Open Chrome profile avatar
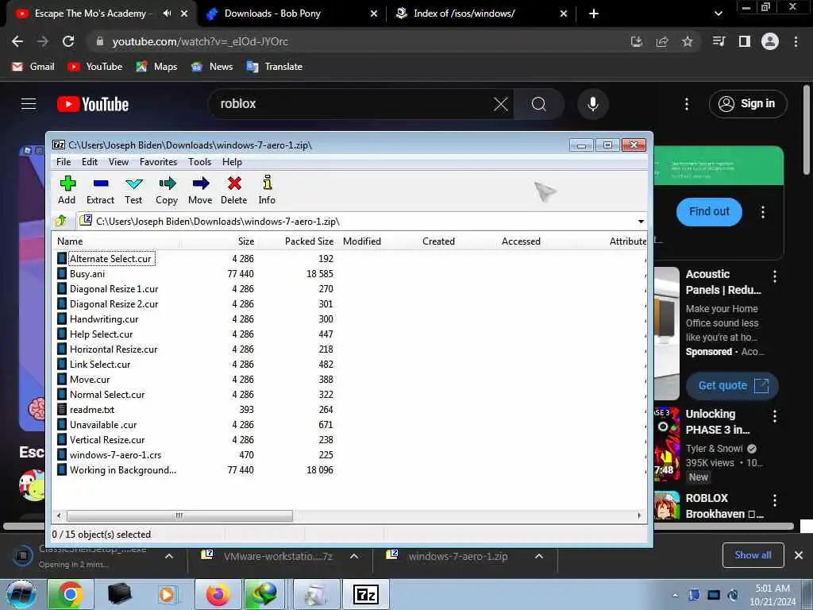813x610 pixels. coord(770,41)
